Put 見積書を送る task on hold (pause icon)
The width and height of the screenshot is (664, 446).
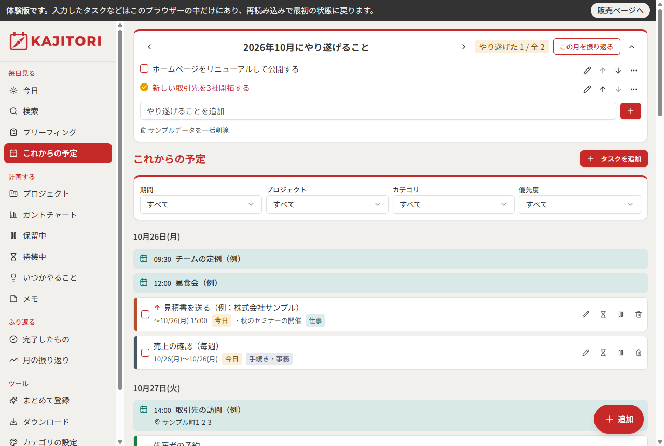(x=621, y=314)
